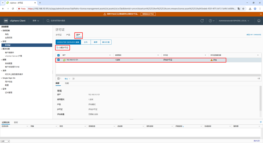Toggle the select-all checkbox in table header
Screen dimensions: 263x143
click(59, 55)
